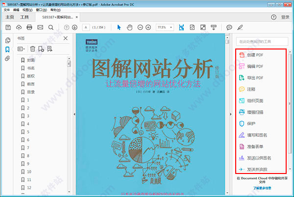Go to previous page arrow
The image size is (294, 197).
(67, 27)
